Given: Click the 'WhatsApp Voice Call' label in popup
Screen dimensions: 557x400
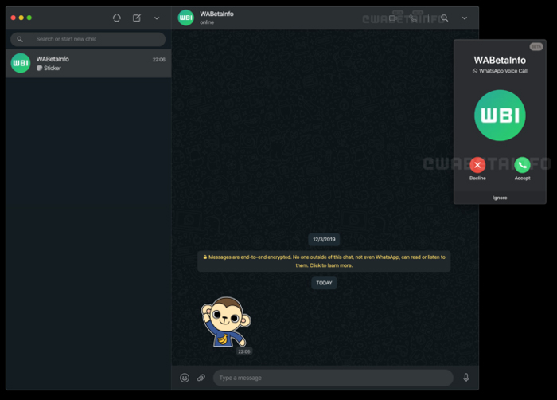Looking at the screenshot, I should [x=503, y=71].
